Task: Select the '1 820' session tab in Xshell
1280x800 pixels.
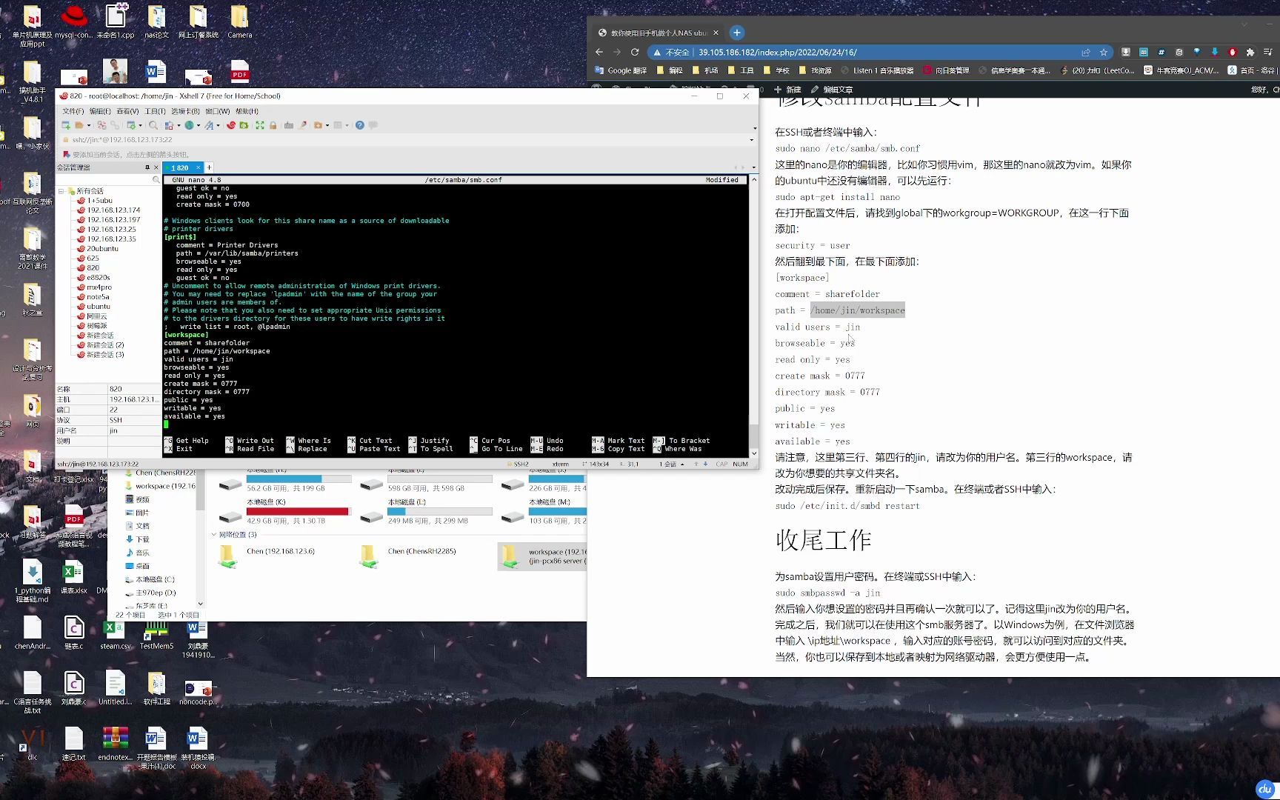Action: pyautogui.click(x=182, y=167)
